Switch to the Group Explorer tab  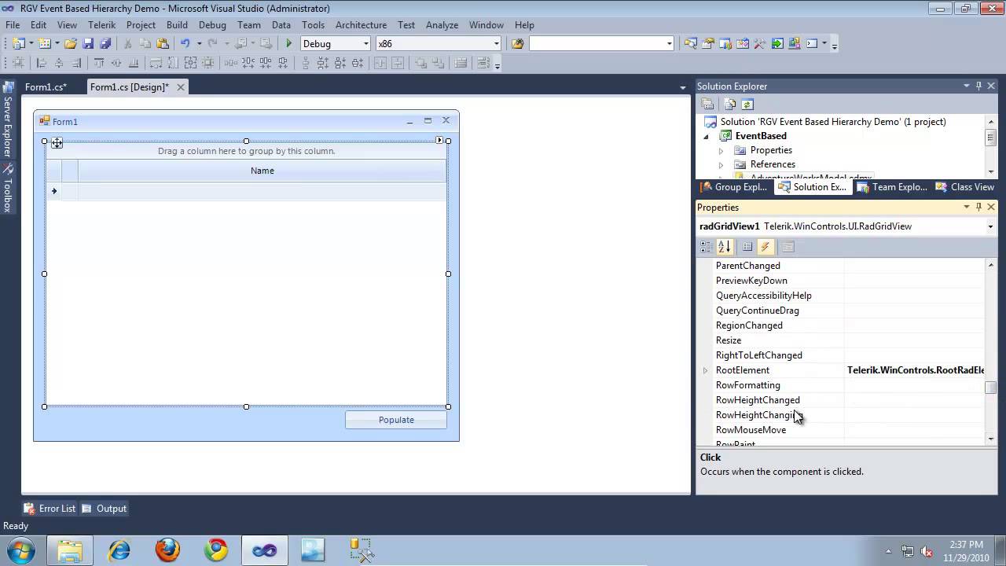(x=735, y=187)
